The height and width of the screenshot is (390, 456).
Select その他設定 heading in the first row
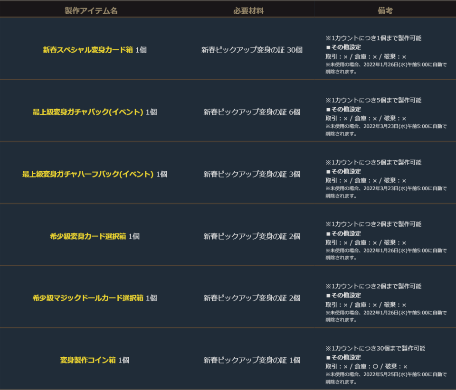(x=343, y=47)
